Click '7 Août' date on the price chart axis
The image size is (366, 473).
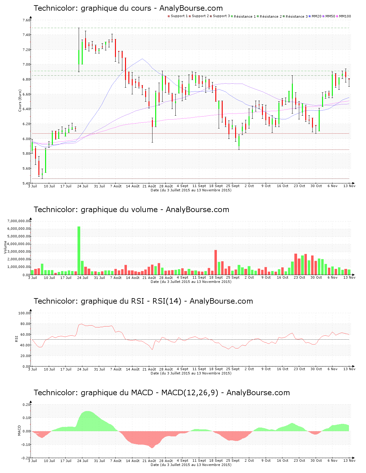(116, 186)
